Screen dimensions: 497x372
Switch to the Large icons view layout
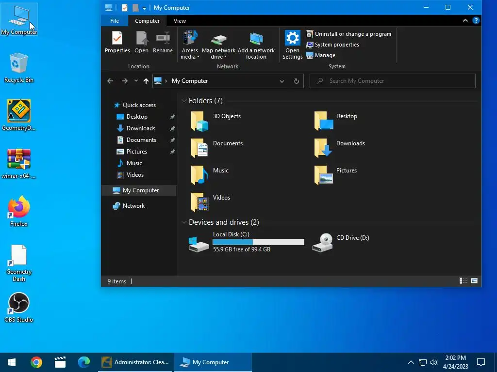coord(474,281)
